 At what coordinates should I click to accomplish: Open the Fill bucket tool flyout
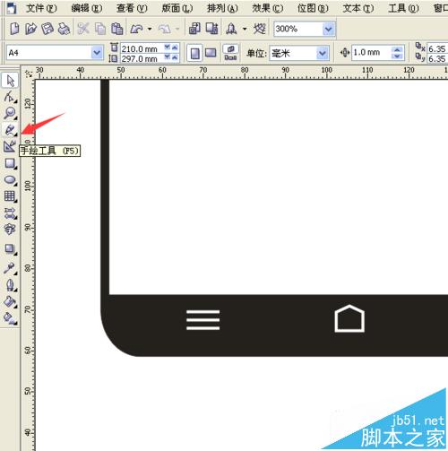[x=10, y=302]
